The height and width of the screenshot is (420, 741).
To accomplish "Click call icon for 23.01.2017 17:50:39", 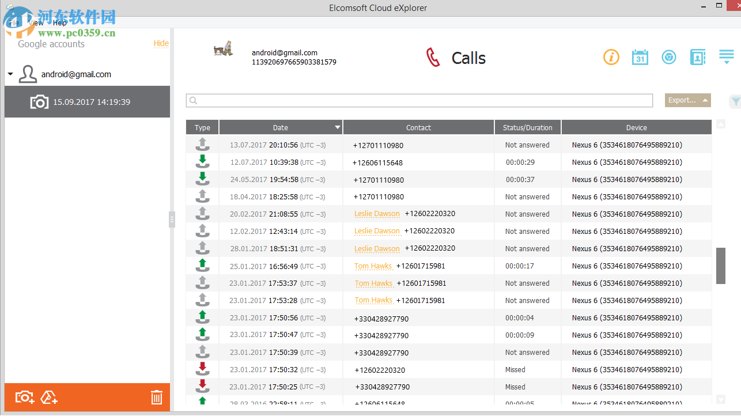I will click(x=202, y=352).
